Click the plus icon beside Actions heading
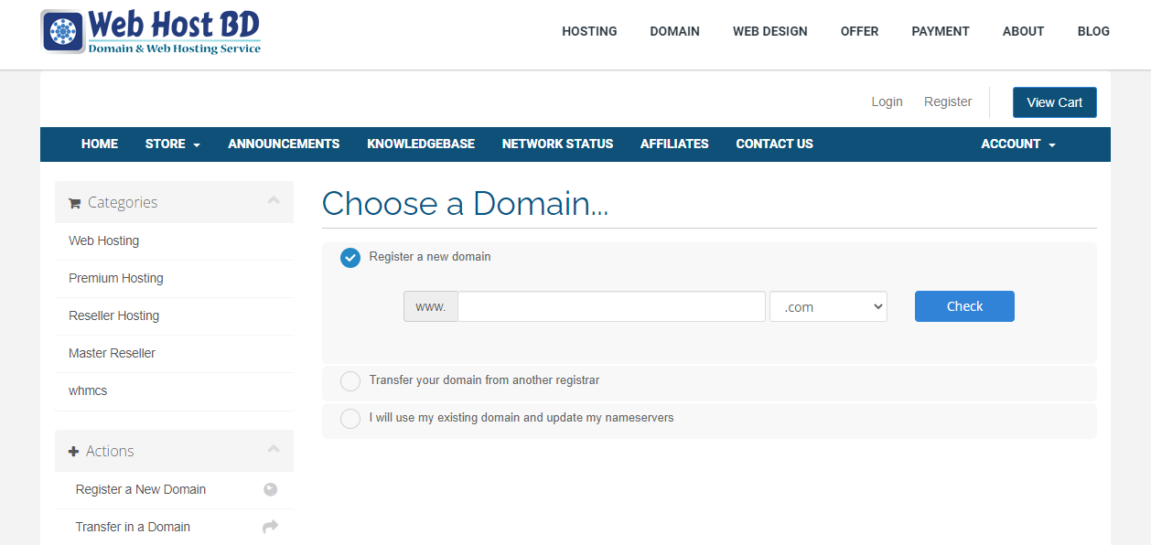 (74, 450)
